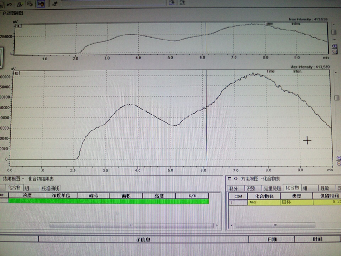
Task: Click lower chromatogram scrollbar up arrow
Action: point(336,72)
